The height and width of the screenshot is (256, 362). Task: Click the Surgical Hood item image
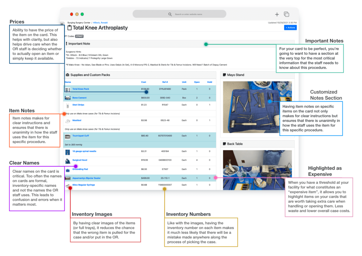(x=68, y=161)
